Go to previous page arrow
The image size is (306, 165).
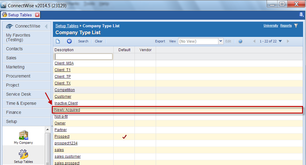(x=254, y=41)
